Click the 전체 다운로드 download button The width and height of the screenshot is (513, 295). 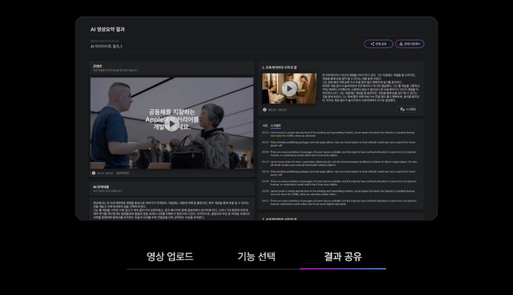[x=409, y=44]
